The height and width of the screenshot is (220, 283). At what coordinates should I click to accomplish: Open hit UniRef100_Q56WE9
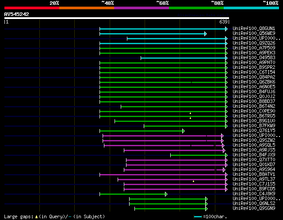(x=254, y=34)
